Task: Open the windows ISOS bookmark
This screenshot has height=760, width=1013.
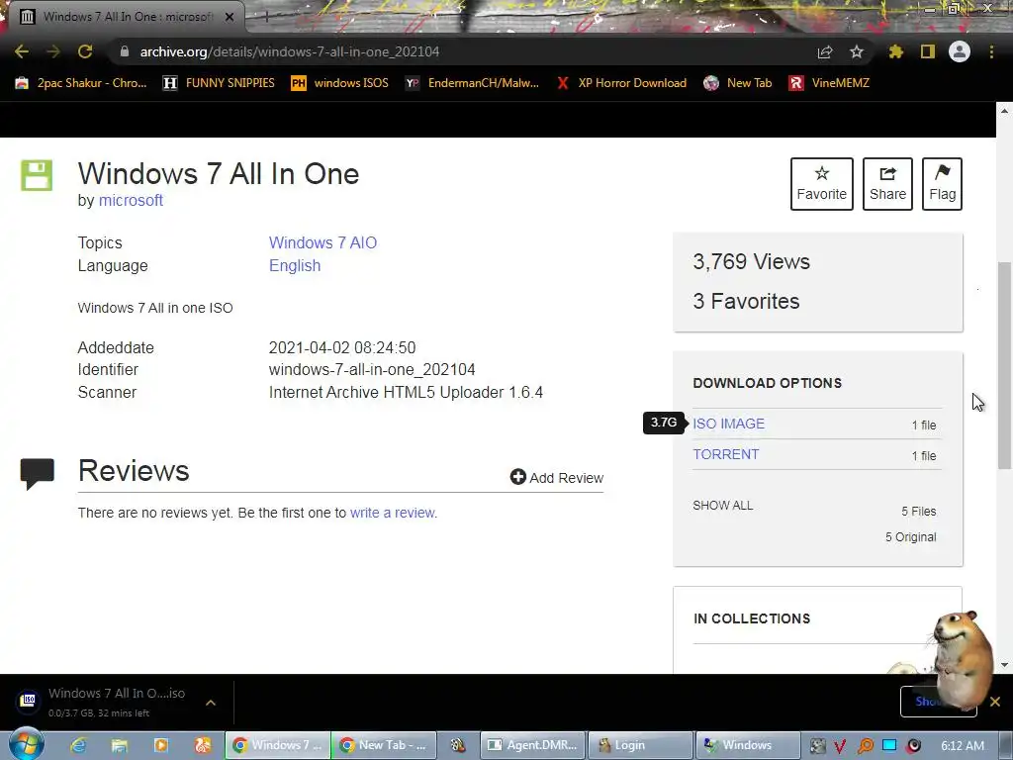Action: (x=340, y=83)
